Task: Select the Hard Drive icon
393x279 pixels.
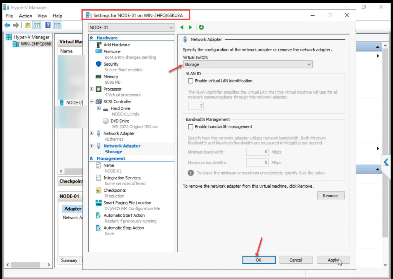Action: pyautogui.click(x=106, y=109)
